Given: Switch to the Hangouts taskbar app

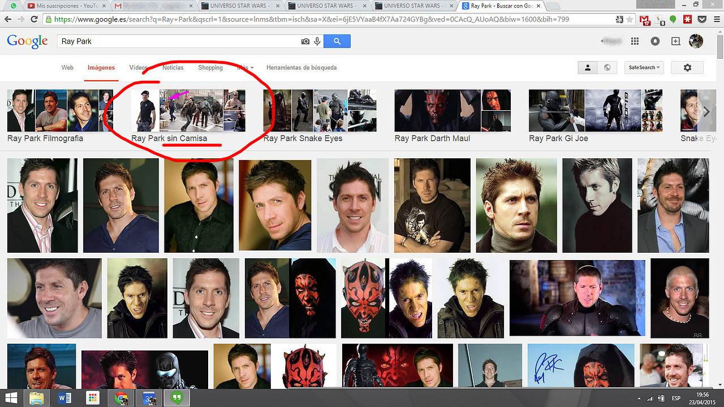Looking at the screenshot, I should pyautogui.click(x=176, y=398).
